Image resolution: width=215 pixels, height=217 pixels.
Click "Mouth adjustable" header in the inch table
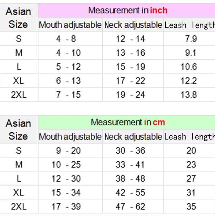(x=70, y=25)
